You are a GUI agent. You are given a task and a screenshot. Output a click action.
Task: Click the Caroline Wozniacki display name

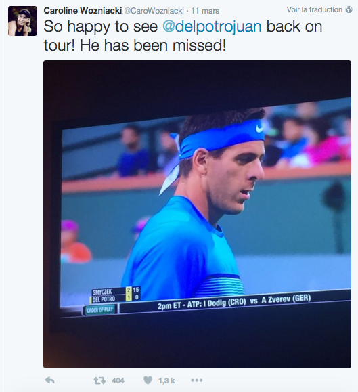point(83,11)
